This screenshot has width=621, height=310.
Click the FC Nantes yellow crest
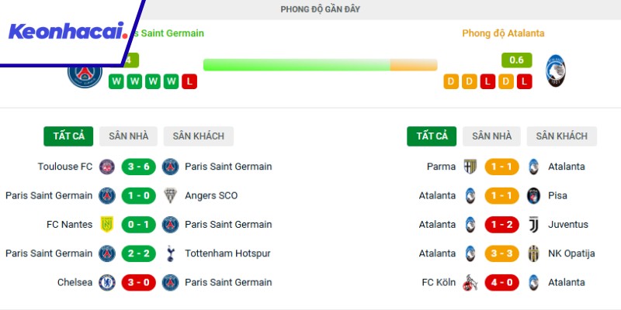tap(107, 225)
